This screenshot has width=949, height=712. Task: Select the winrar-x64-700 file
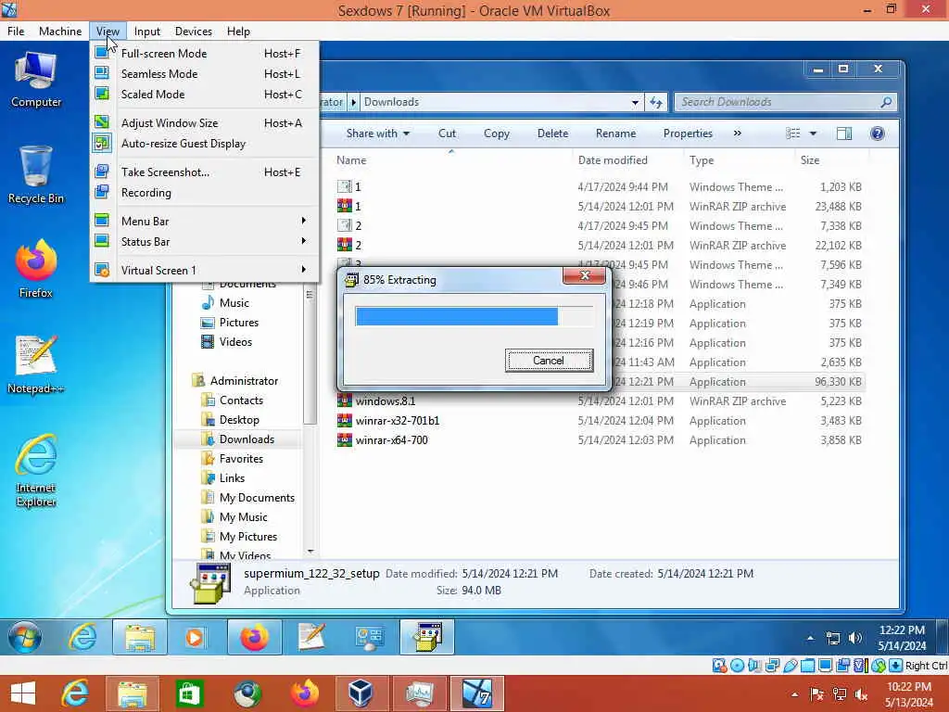(391, 440)
